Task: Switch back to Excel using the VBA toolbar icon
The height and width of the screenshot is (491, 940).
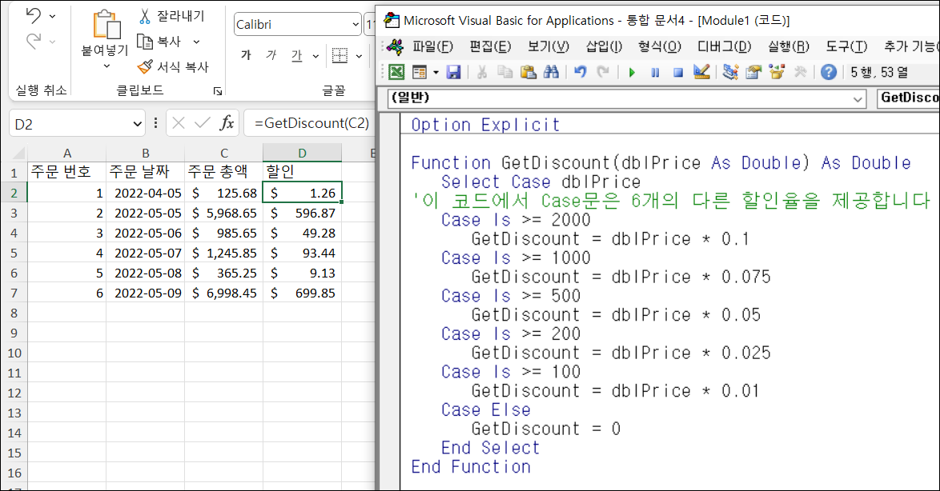Action: point(396,73)
